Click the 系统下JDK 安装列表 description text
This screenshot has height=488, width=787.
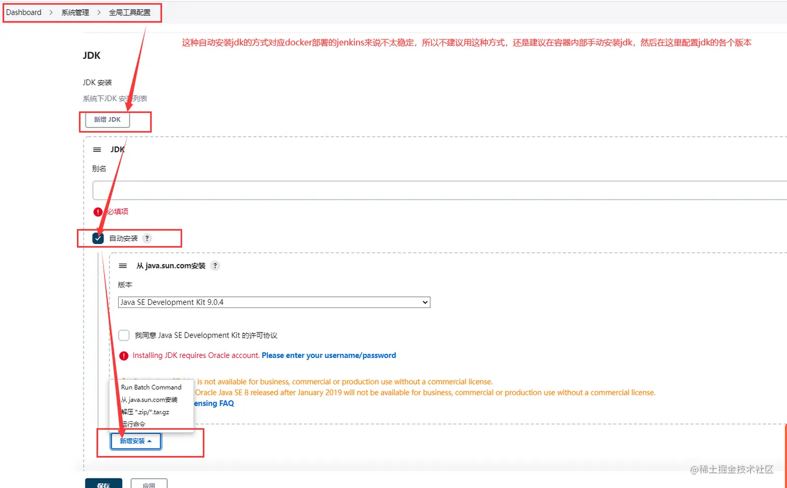(x=115, y=98)
